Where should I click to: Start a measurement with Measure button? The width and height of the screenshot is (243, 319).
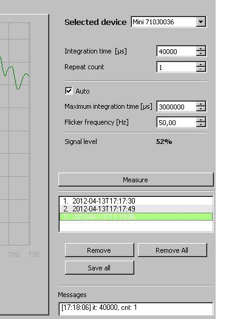tap(136, 180)
